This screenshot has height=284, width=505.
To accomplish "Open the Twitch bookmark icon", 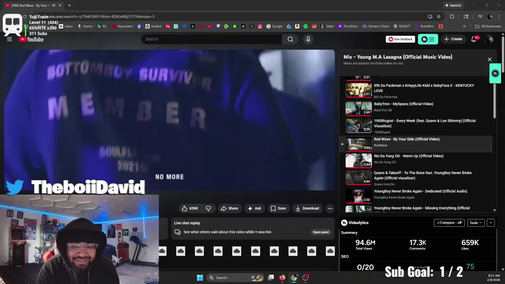I will pyautogui.click(x=218, y=26).
